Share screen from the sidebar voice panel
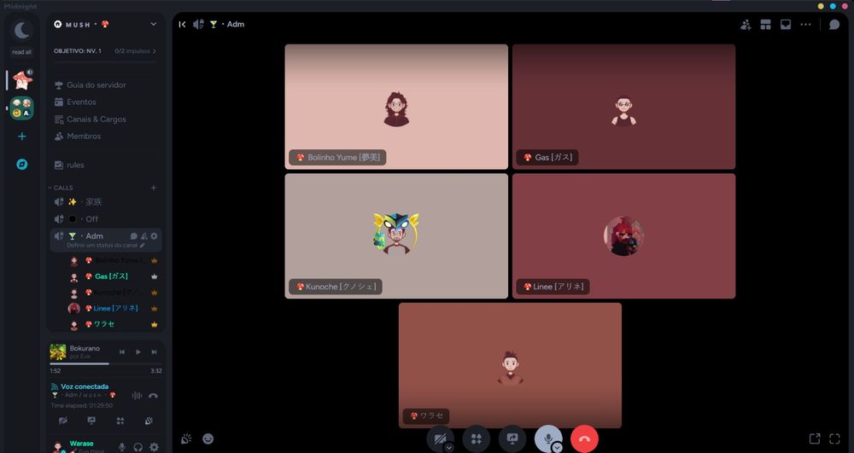 pyautogui.click(x=91, y=421)
